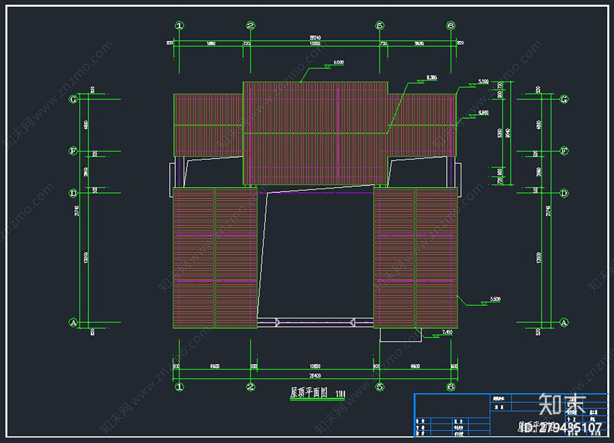This screenshot has width=614, height=443.
Task: Select the right-side axis bubble G
Action: coord(564,99)
